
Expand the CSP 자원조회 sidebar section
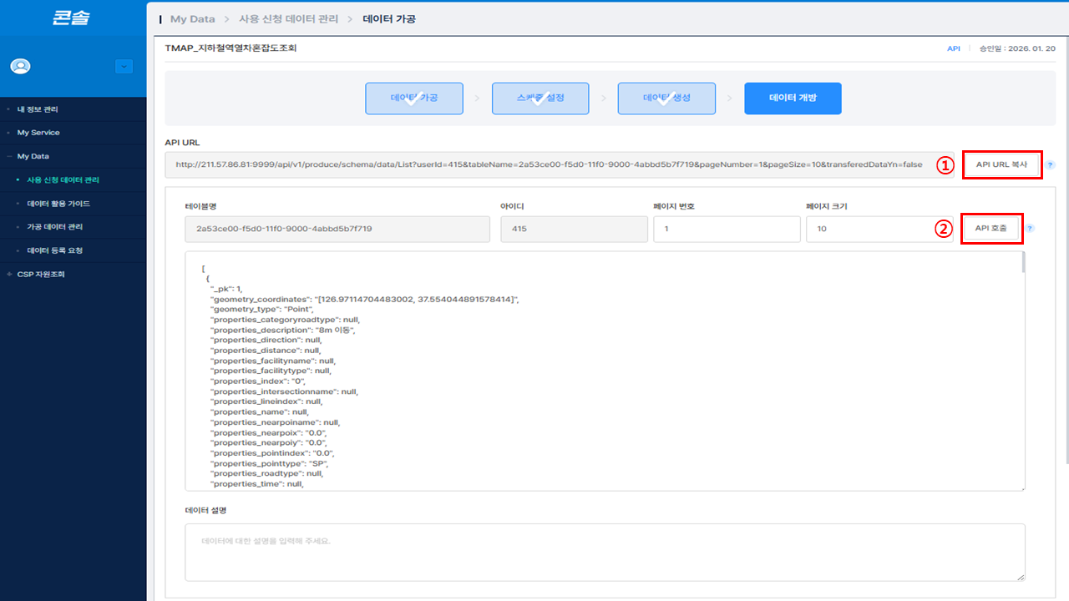pos(40,274)
